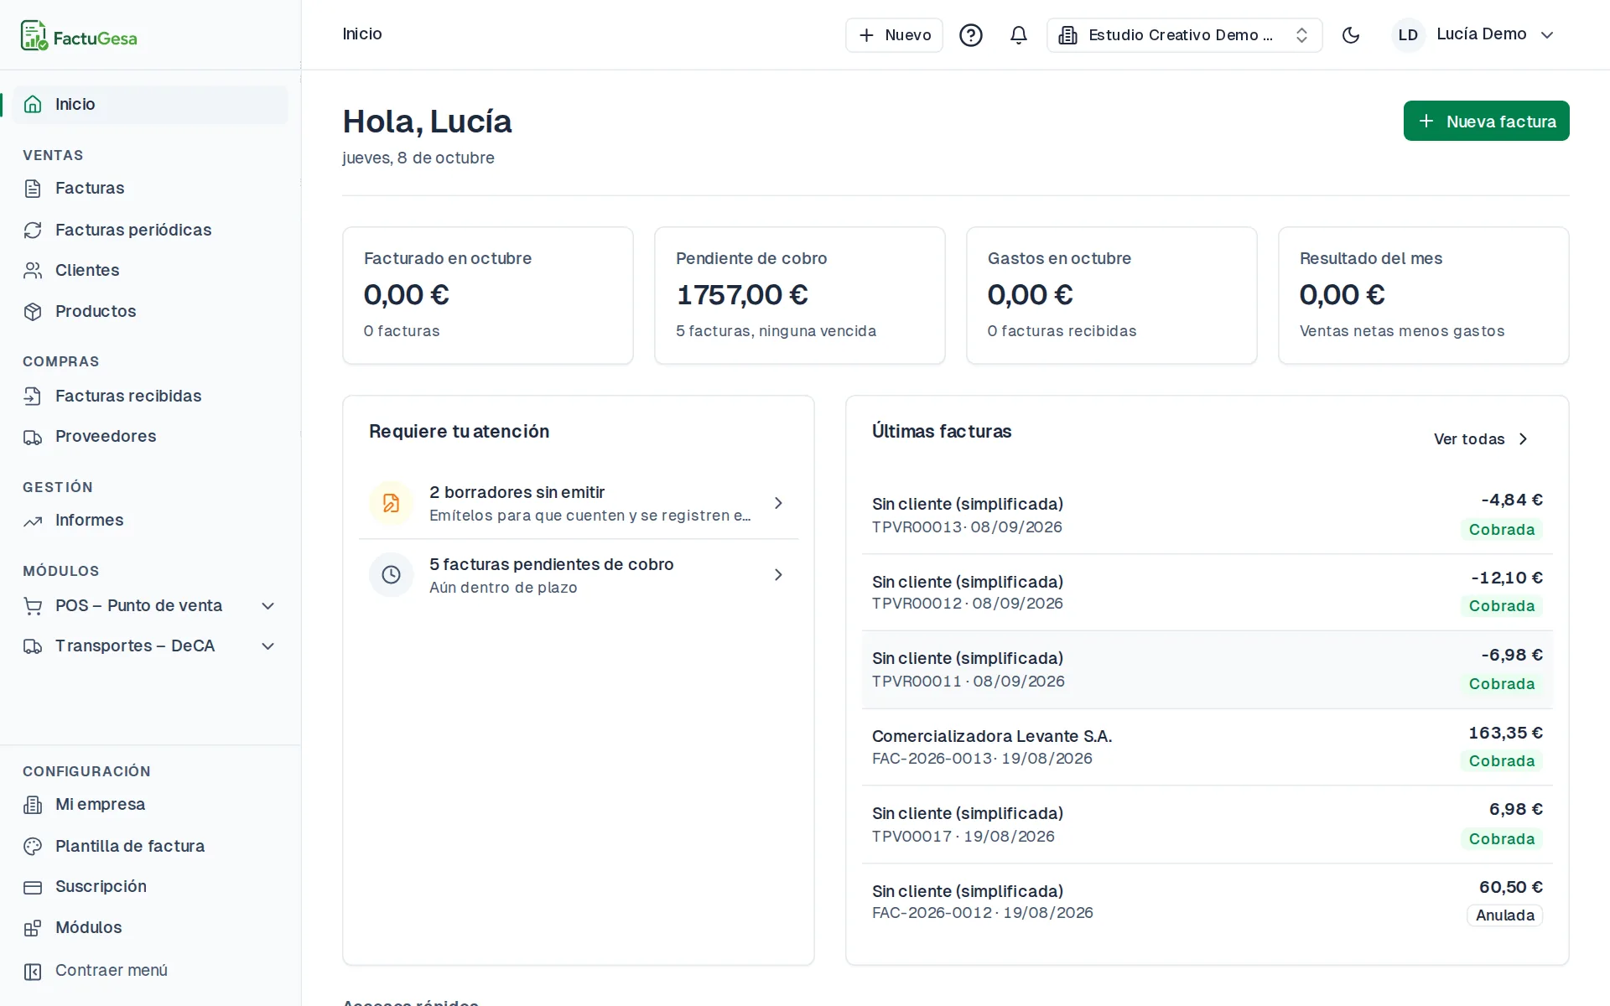Open the help question mark icon

click(x=970, y=35)
